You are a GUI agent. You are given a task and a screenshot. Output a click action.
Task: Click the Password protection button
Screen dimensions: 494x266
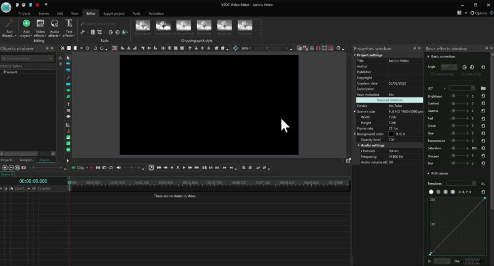(x=389, y=100)
